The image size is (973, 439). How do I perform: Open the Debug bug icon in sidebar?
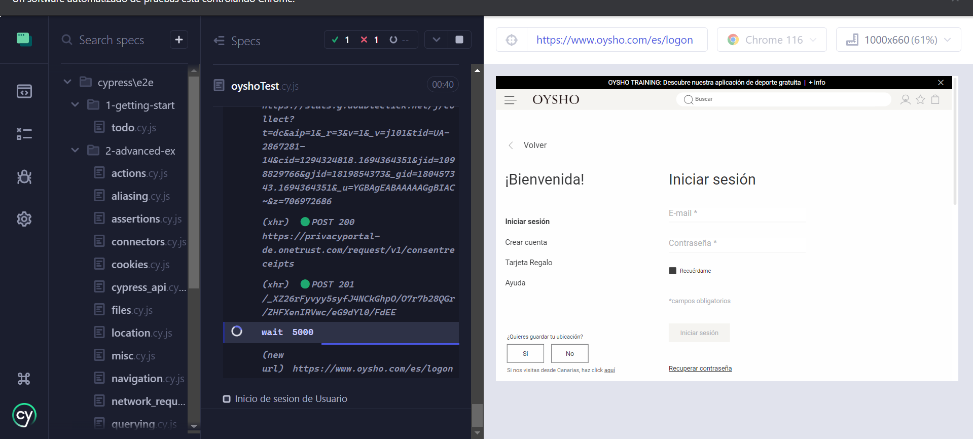coord(24,176)
